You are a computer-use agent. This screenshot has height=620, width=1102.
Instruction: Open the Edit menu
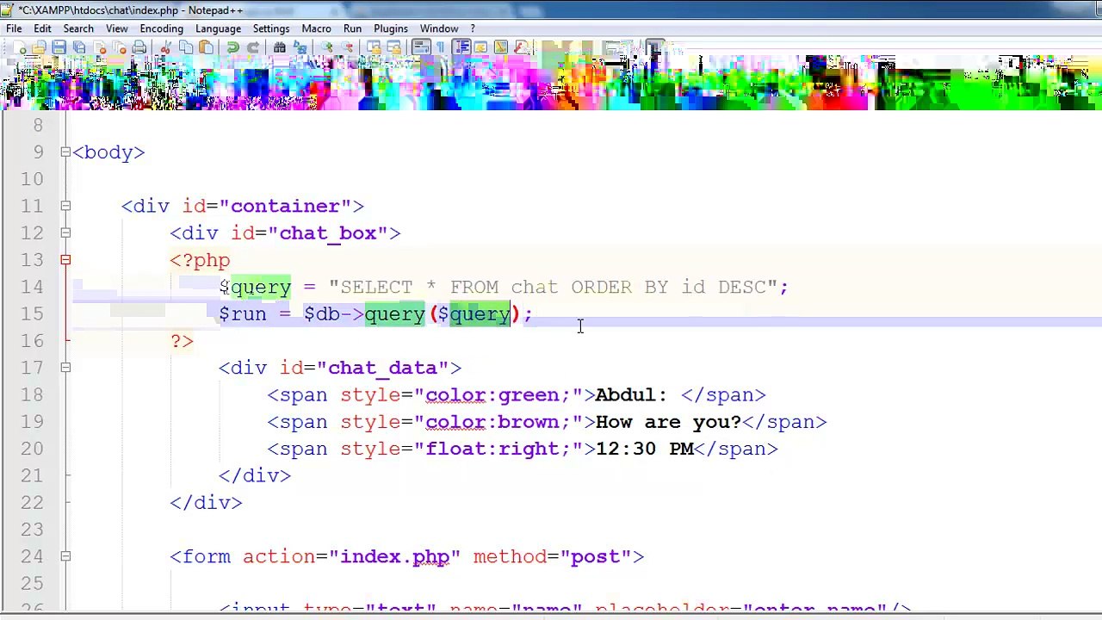coord(42,28)
